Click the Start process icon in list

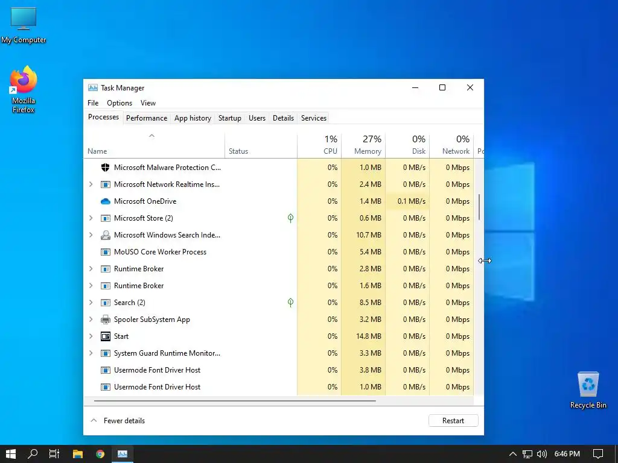click(105, 336)
